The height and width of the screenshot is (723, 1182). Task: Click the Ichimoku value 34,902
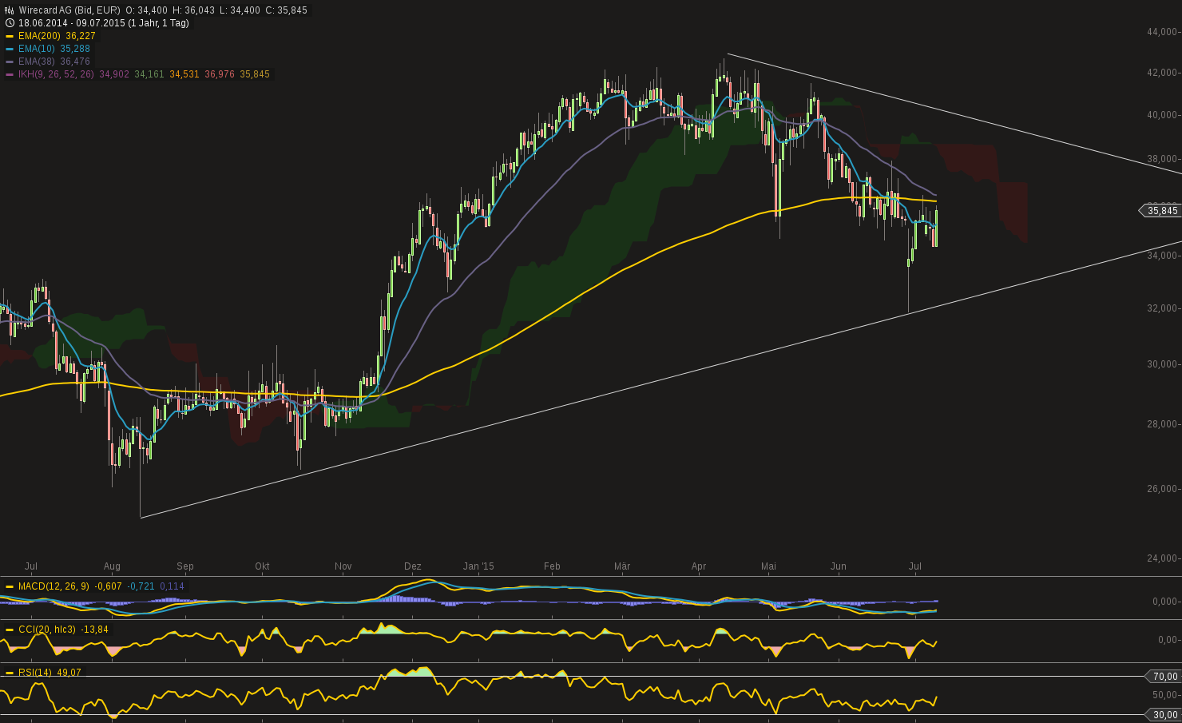(x=114, y=74)
